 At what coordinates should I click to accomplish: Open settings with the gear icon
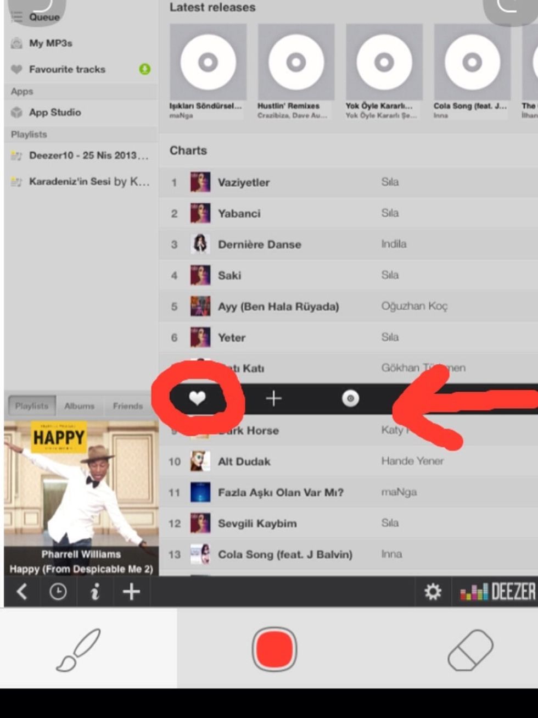(x=433, y=592)
